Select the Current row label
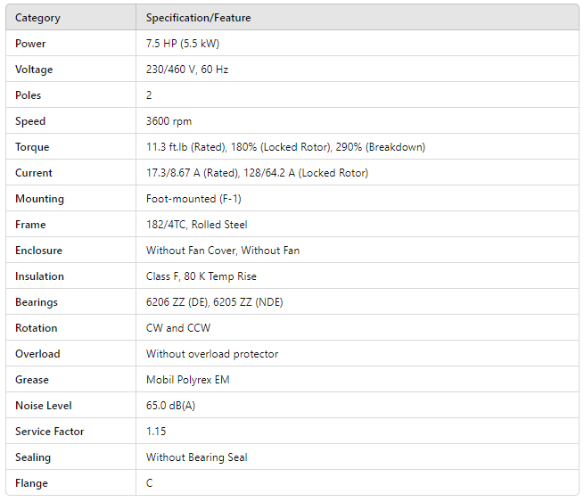This screenshot has width=584, height=502. pos(34,173)
